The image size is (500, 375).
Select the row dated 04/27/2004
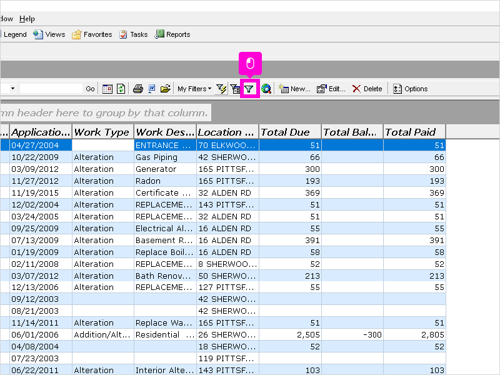pyautogui.click(x=223, y=146)
